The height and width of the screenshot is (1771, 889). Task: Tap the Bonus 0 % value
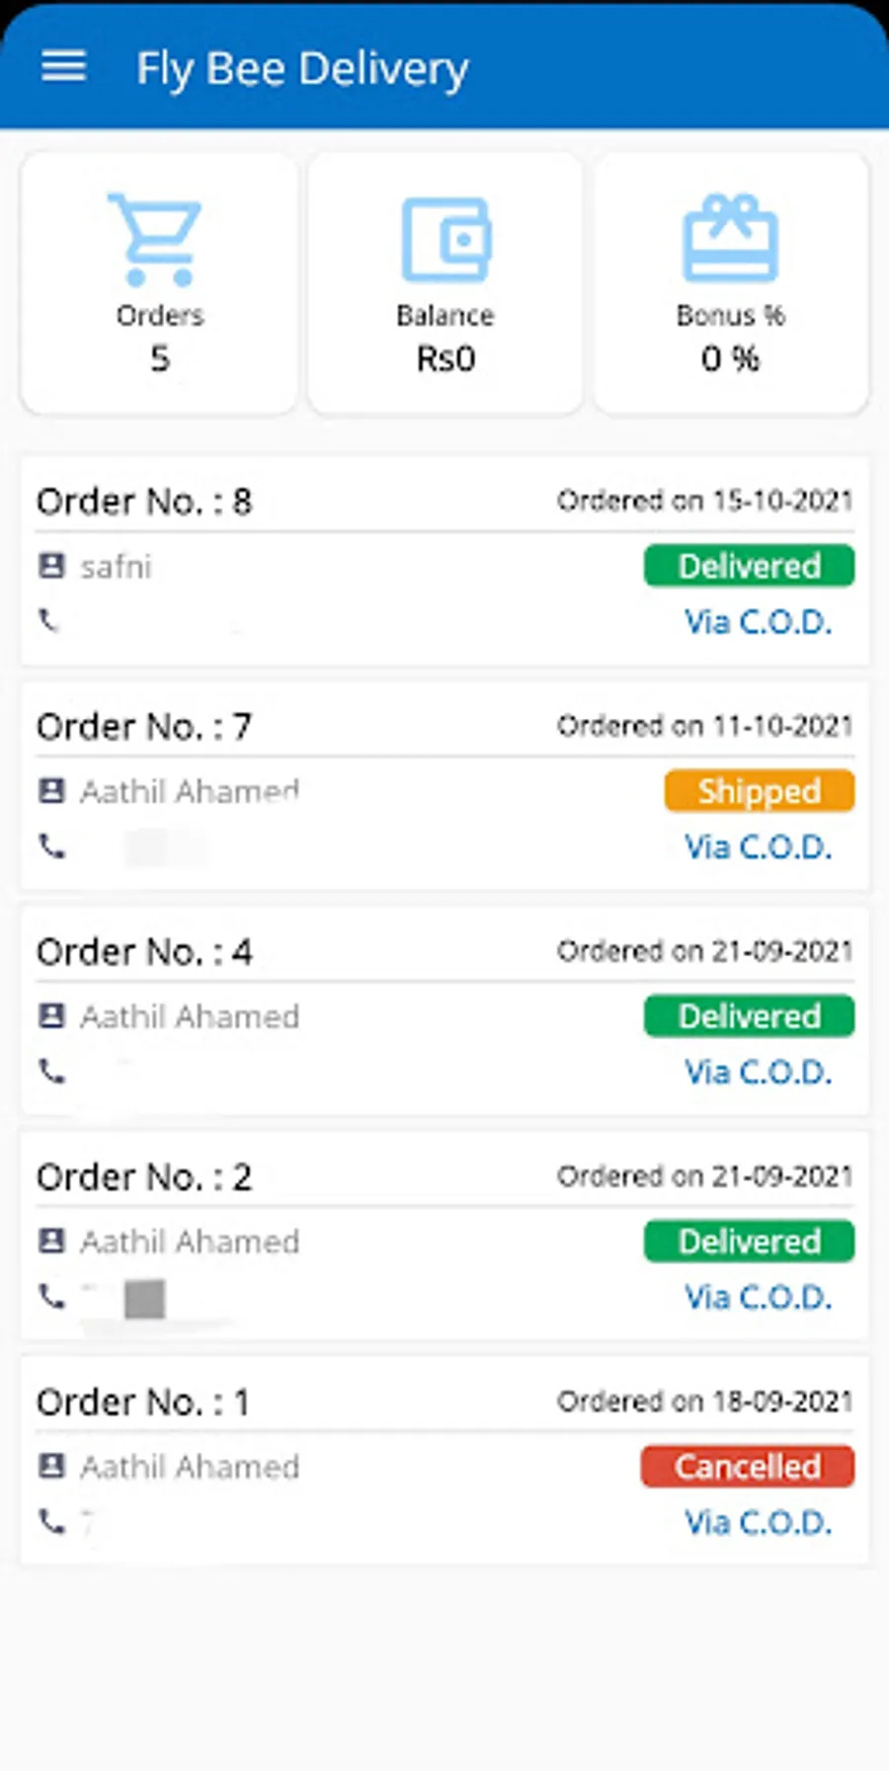730,359
